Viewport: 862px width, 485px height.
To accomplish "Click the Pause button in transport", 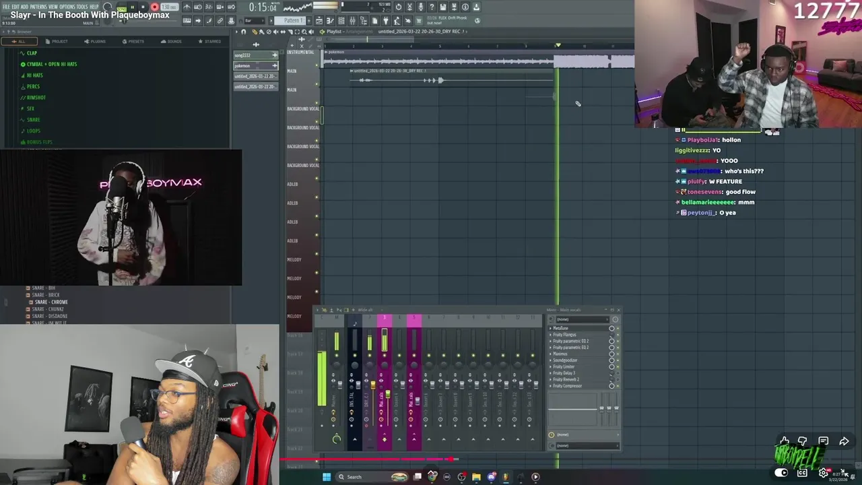I will coord(132,7).
